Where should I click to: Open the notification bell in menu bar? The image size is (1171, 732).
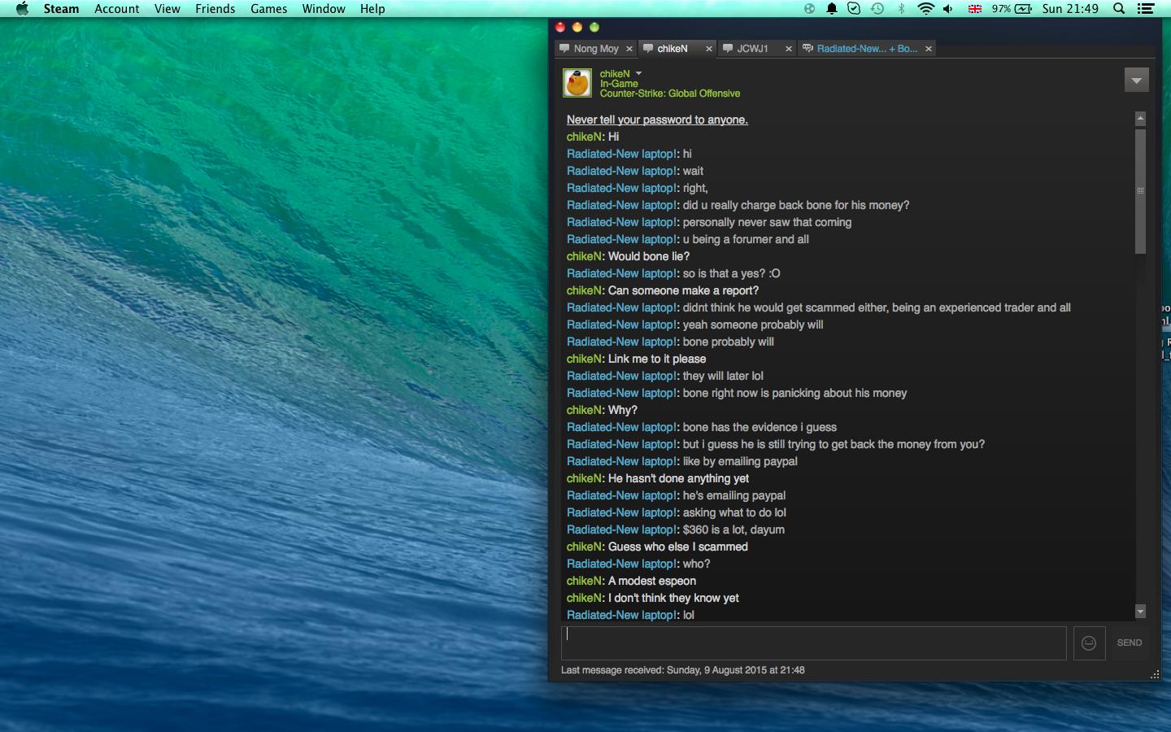pos(832,9)
